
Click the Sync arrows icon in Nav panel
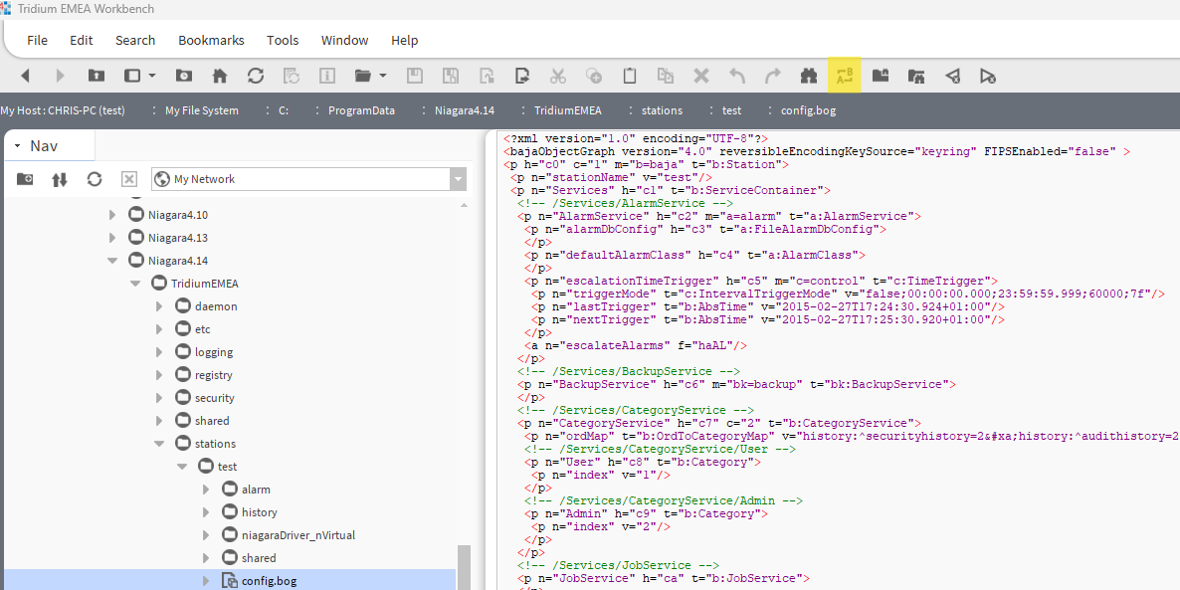click(x=60, y=179)
